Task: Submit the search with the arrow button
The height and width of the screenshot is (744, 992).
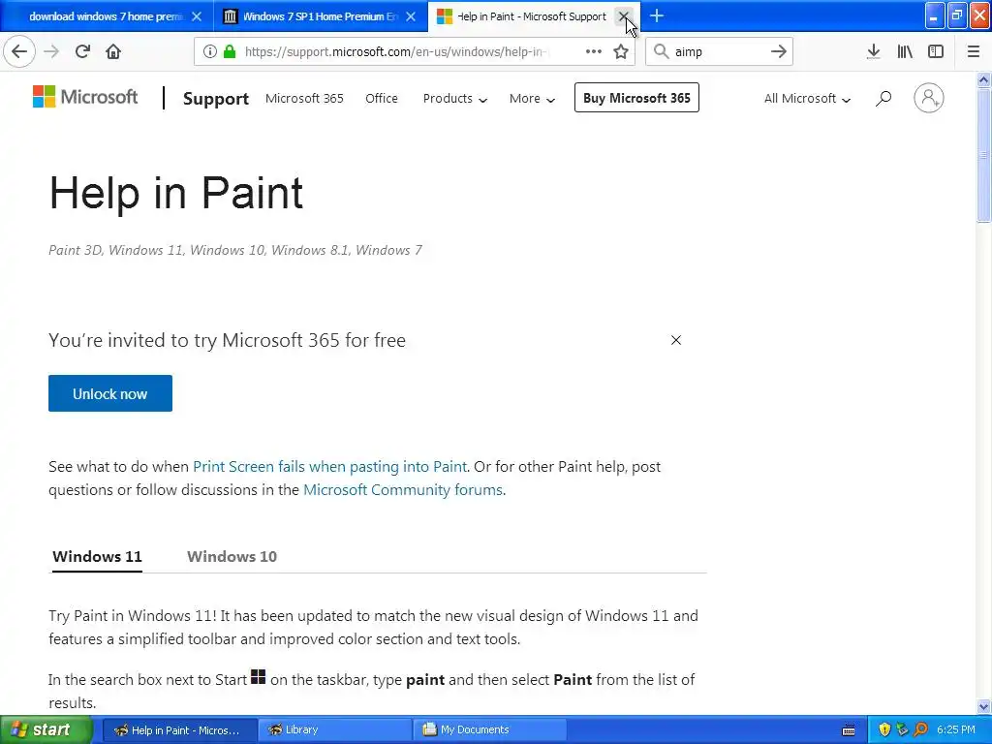Action: click(779, 51)
